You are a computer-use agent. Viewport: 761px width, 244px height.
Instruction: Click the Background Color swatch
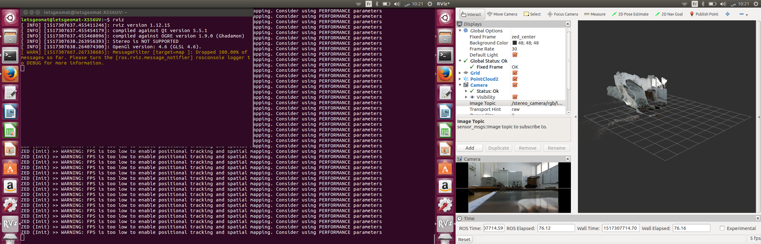[515, 43]
